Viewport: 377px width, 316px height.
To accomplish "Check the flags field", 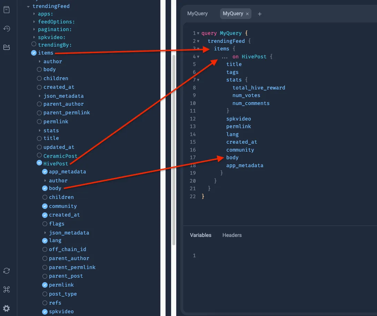I will click(45, 224).
